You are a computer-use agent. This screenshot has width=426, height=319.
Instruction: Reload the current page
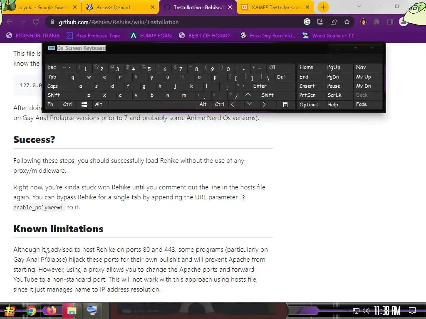36,22
